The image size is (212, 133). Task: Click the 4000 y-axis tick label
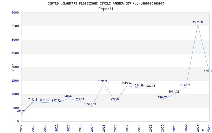coord(15,13)
